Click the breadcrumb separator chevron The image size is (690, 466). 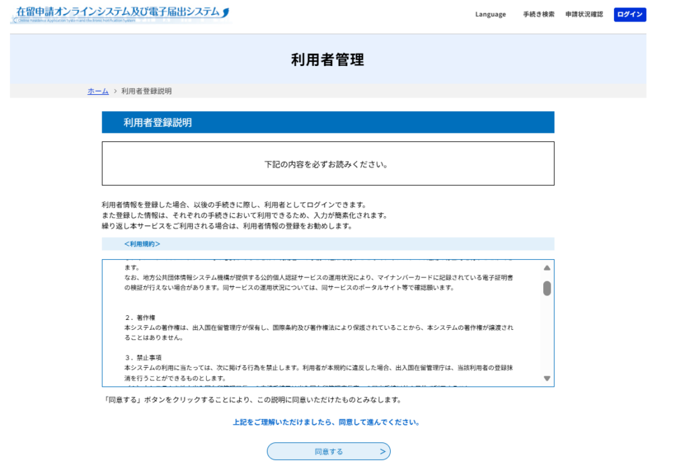115,91
